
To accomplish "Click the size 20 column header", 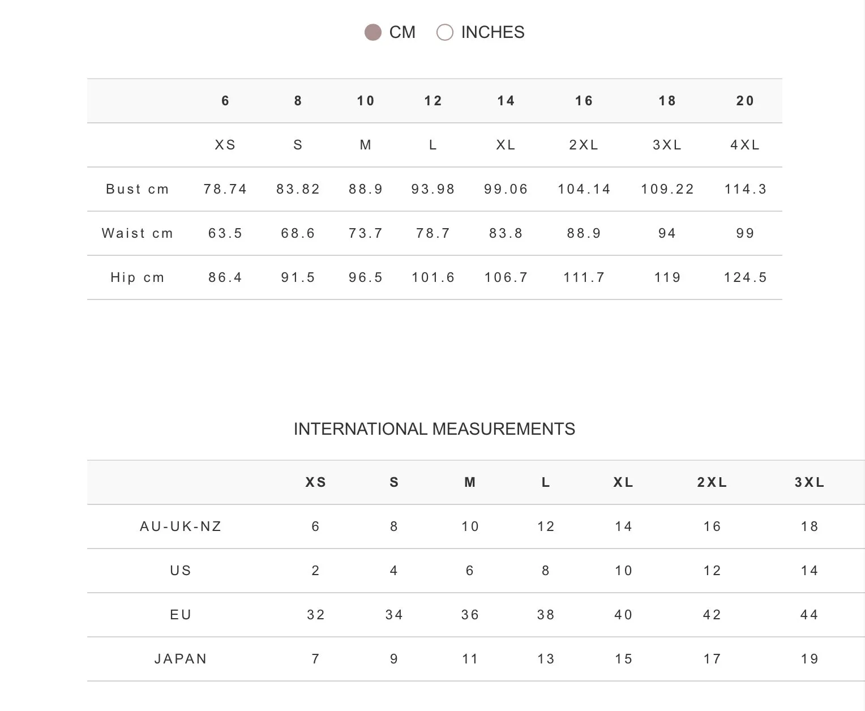I will tap(745, 101).
